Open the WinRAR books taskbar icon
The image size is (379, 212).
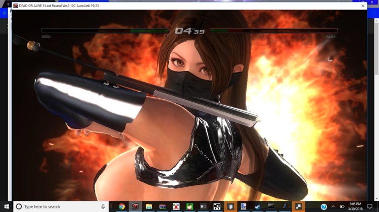click(162, 206)
